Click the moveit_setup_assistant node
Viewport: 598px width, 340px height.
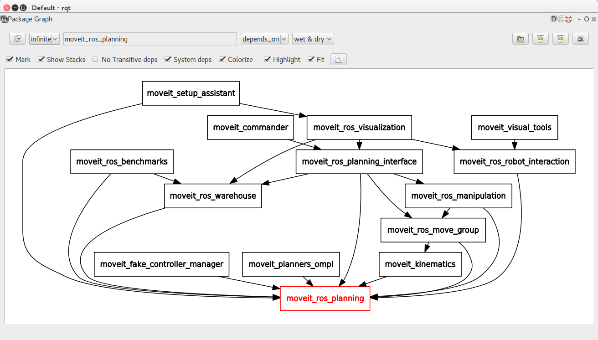click(x=191, y=93)
